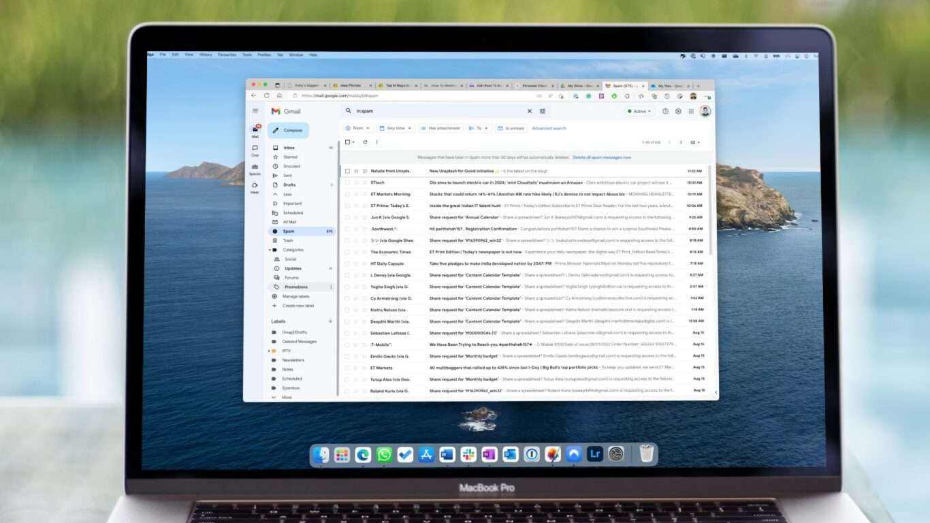Open the Spaces section in Gmail rail
930x523 pixels.
pyautogui.click(x=255, y=169)
